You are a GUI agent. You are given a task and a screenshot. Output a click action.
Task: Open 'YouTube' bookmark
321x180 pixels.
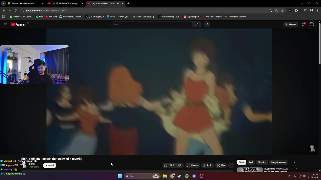(x=51, y=17)
